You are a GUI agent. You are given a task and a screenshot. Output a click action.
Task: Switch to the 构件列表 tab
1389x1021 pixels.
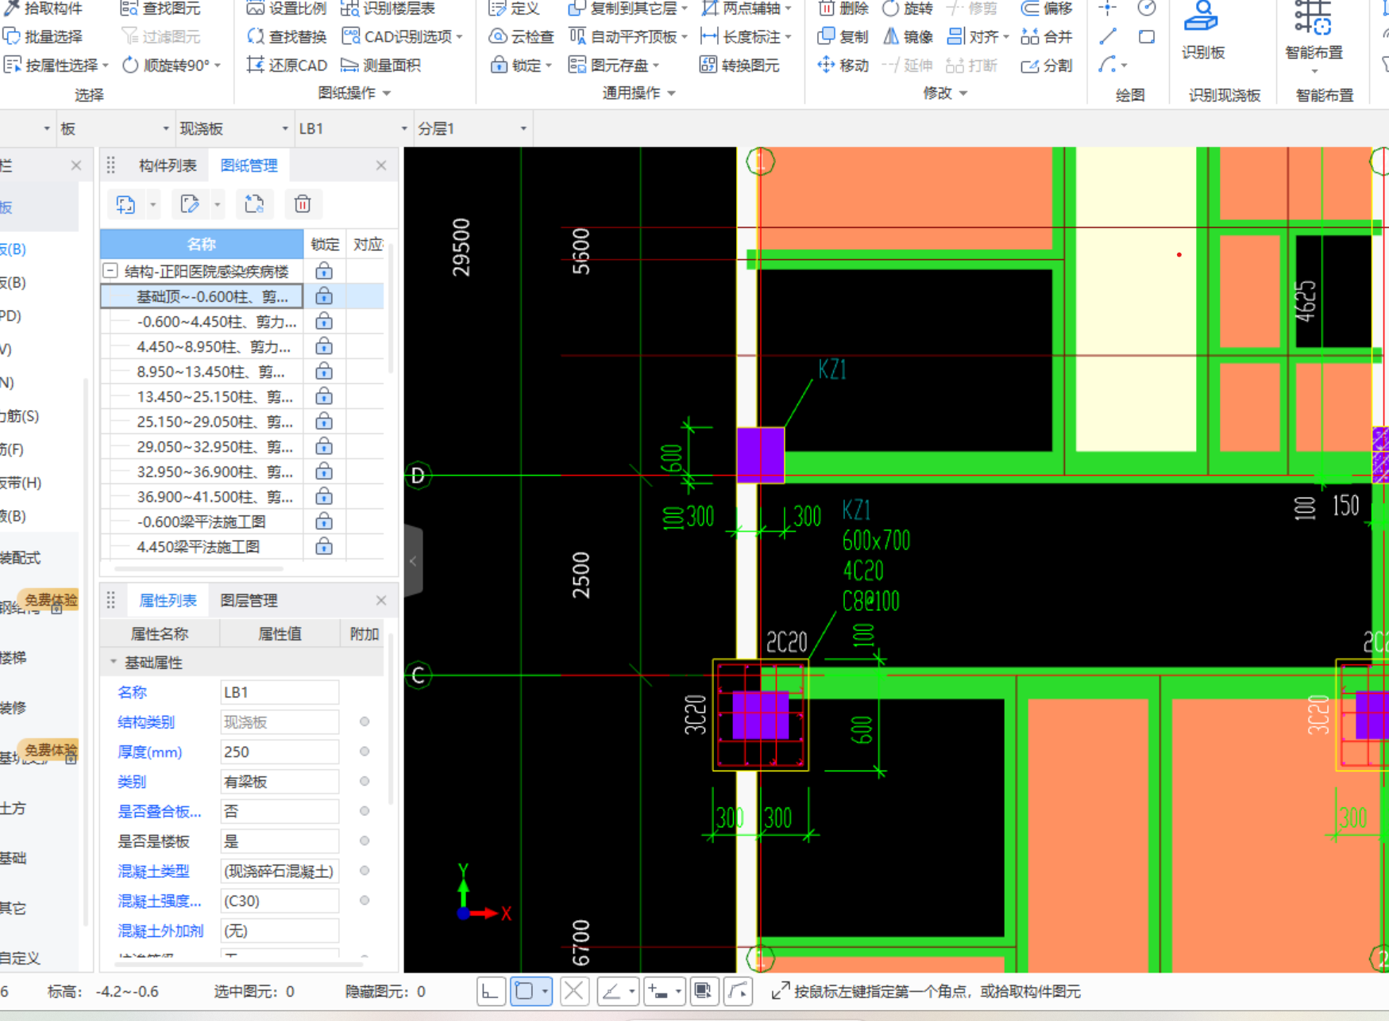coord(167,165)
